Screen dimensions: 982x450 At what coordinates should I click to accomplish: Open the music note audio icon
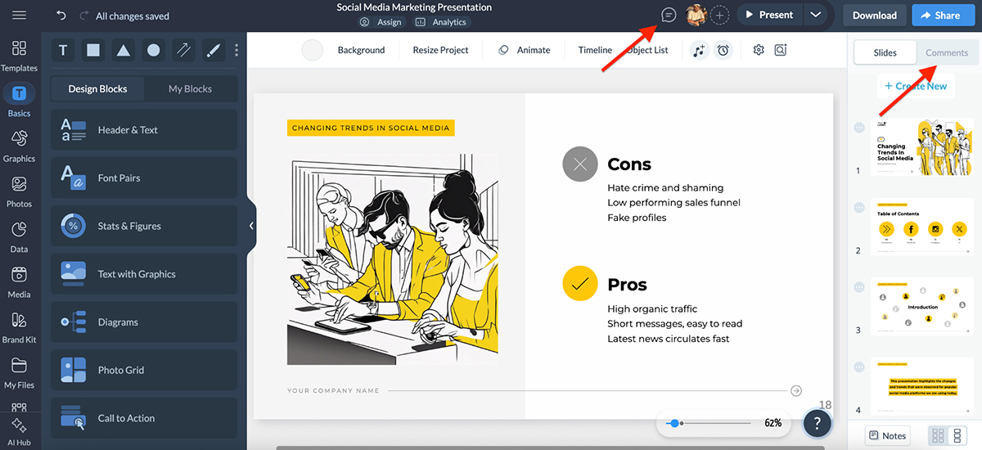click(x=698, y=51)
